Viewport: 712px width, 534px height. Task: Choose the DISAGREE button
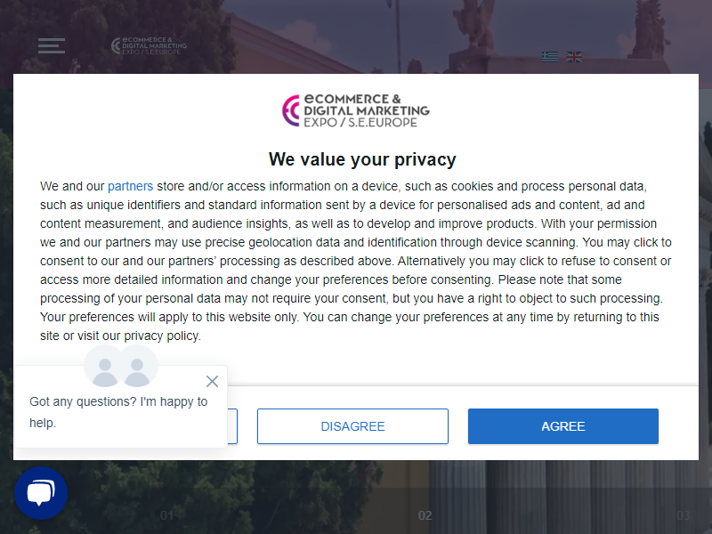coord(352,426)
